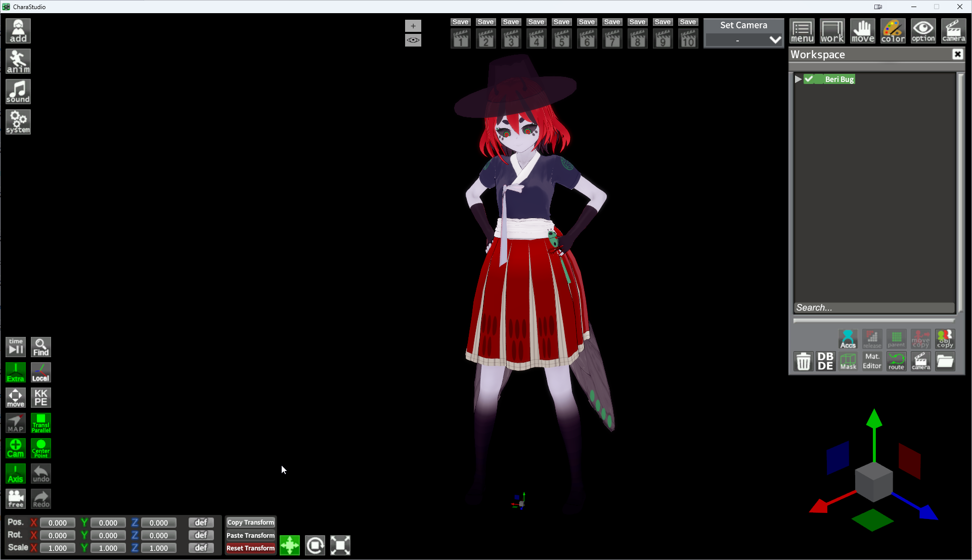Screen dimensions: 972x560
Task: Open the anim menu icon
Action: [x=18, y=61]
